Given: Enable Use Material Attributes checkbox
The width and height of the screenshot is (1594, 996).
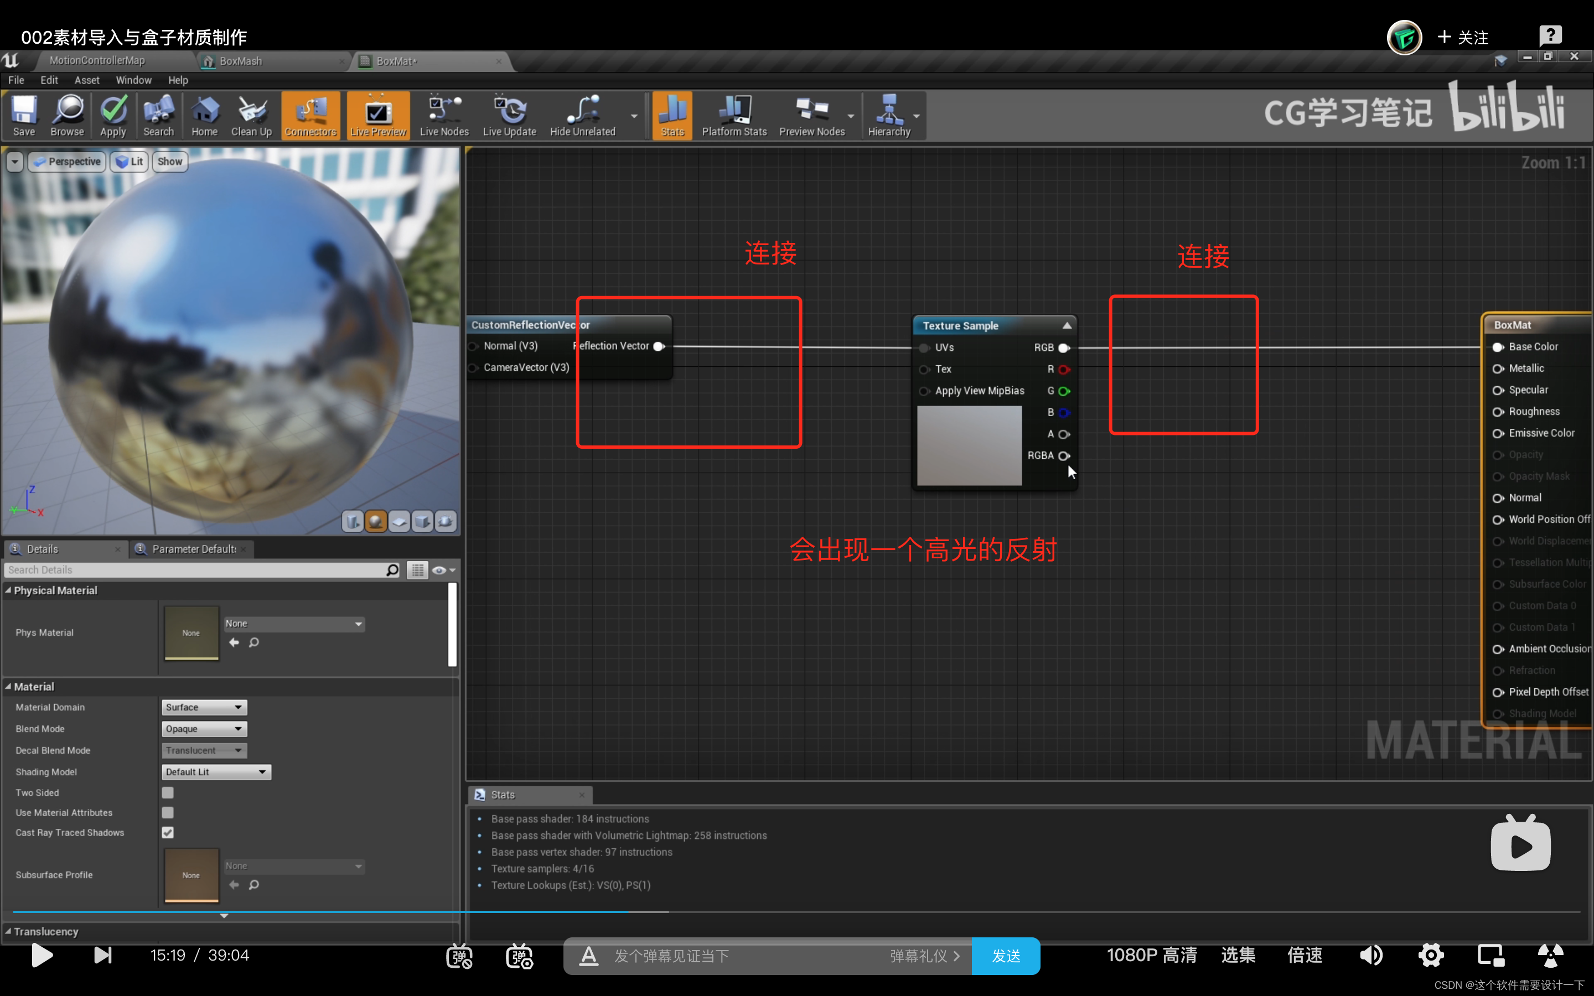Looking at the screenshot, I should point(167,812).
